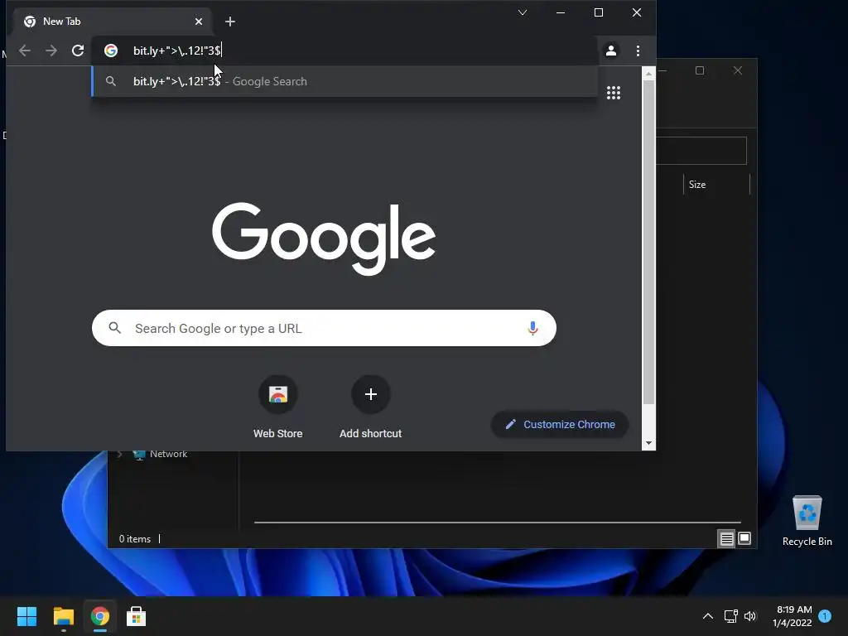Open the Web Store shortcut
848x636 pixels.
(278, 406)
